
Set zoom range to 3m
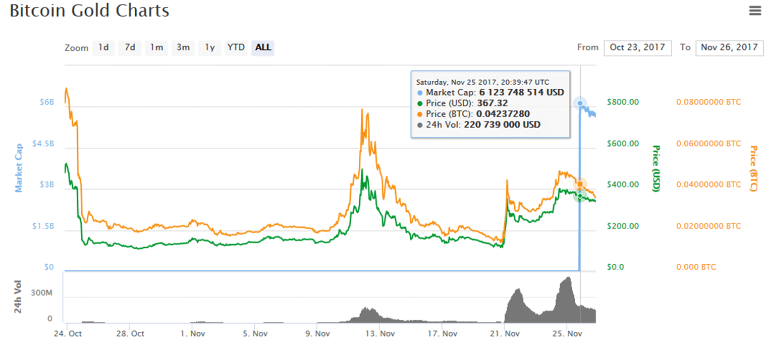[183, 47]
